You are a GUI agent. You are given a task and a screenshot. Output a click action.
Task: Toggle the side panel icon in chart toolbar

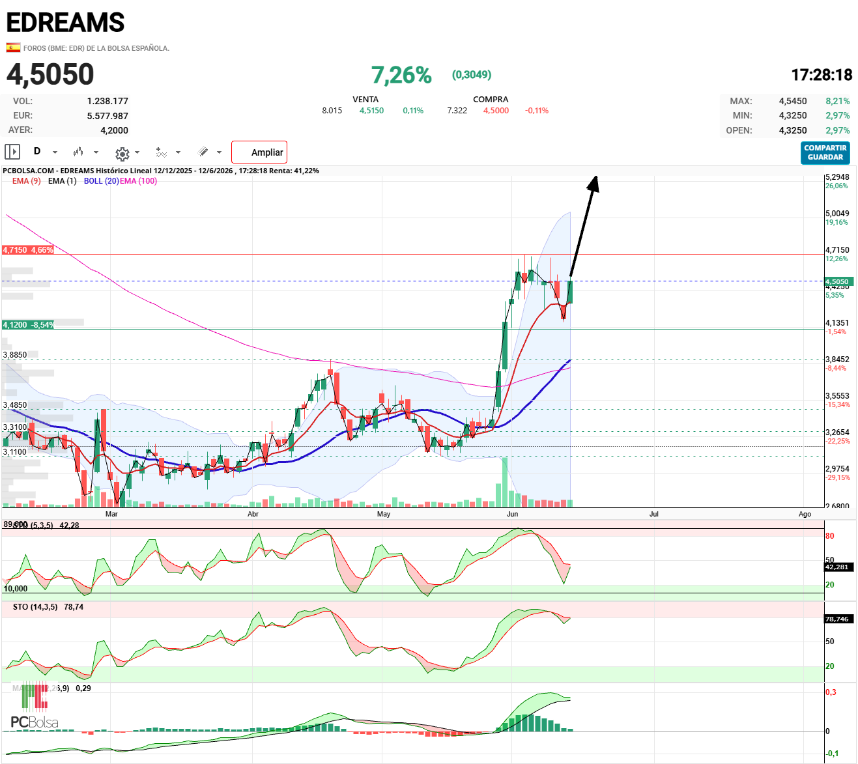[x=12, y=152]
